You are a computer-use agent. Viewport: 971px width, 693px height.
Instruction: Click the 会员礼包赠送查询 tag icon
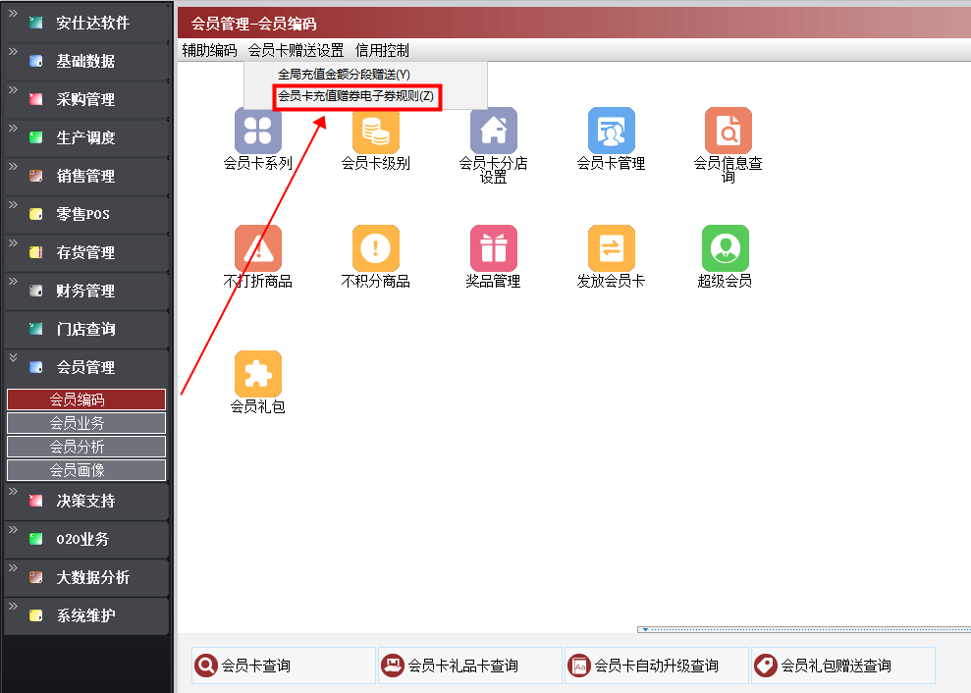pos(766,666)
